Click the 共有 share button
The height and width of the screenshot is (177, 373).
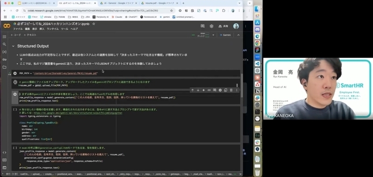click(223, 26)
